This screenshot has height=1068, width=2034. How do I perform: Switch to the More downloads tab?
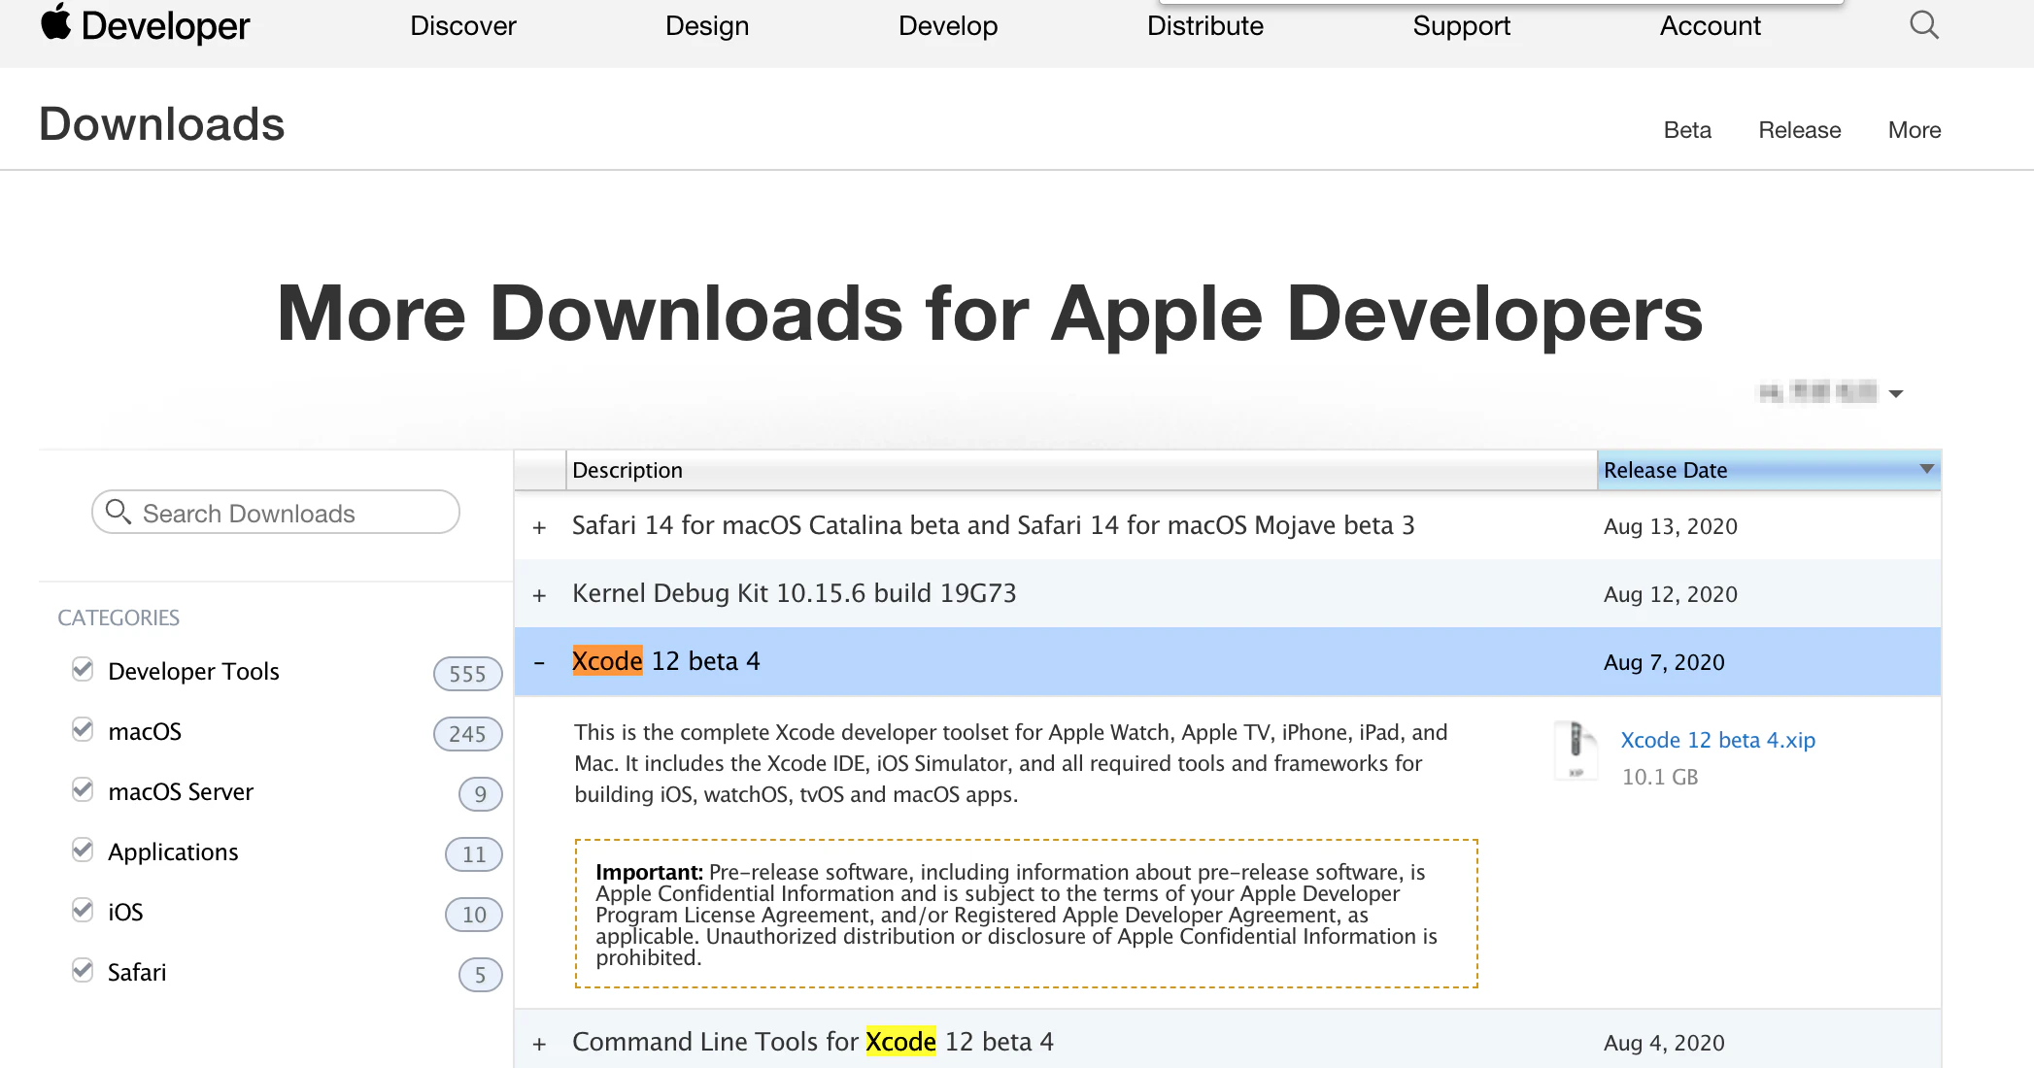[1915, 130]
